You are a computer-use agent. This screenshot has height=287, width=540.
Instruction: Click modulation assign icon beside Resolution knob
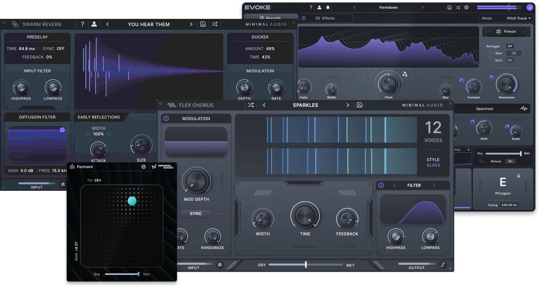492,77
